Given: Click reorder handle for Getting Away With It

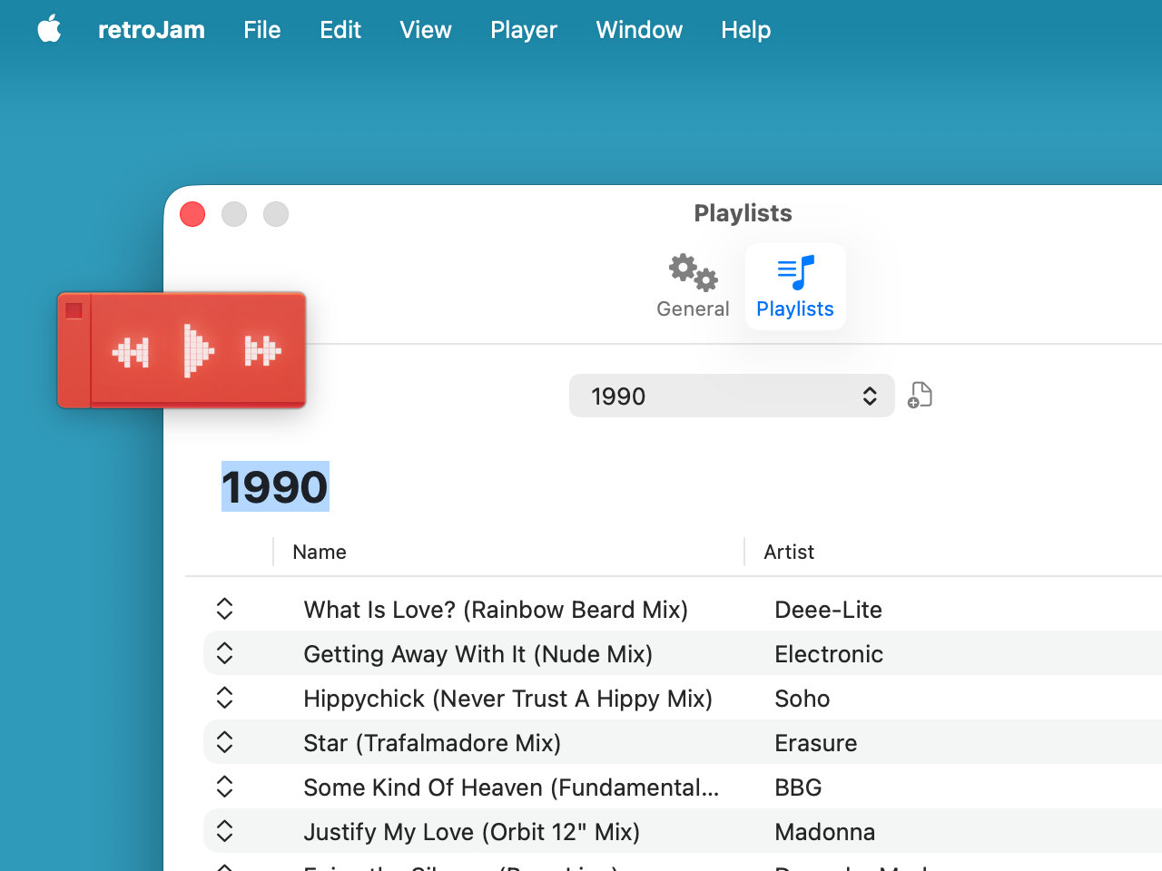Looking at the screenshot, I should (225, 653).
